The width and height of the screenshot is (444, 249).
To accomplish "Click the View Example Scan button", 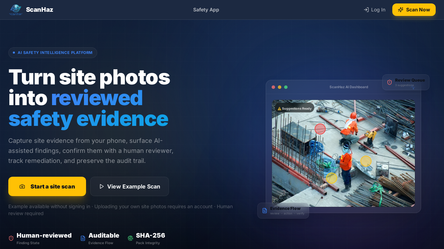I will click(129, 186).
